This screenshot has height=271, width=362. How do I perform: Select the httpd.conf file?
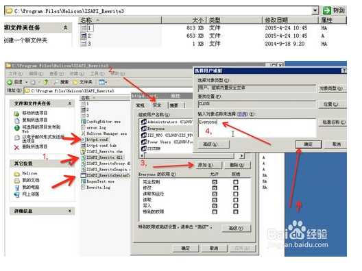tap(95, 140)
